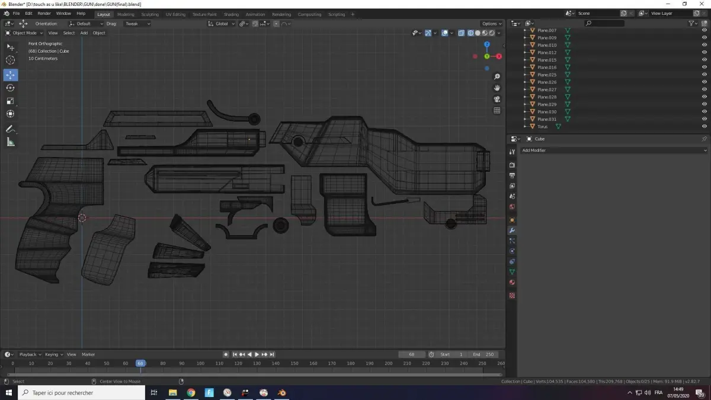
Task: Switch to Solid viewport shading
Action: tap(478, 33)
